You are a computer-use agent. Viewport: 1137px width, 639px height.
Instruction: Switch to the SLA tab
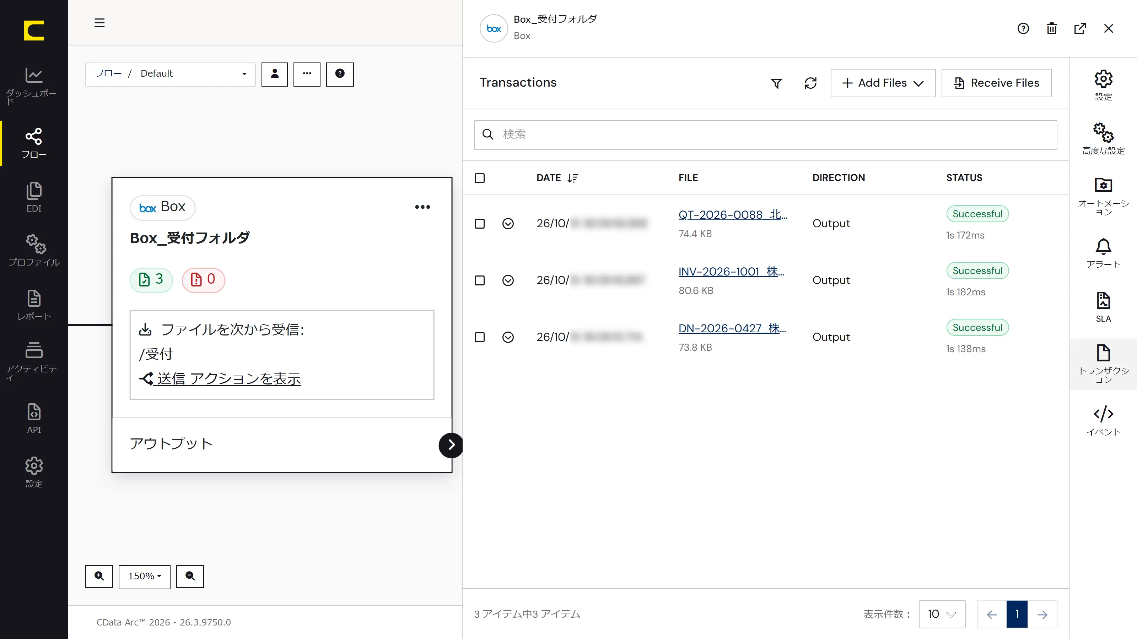[1103, 307]
